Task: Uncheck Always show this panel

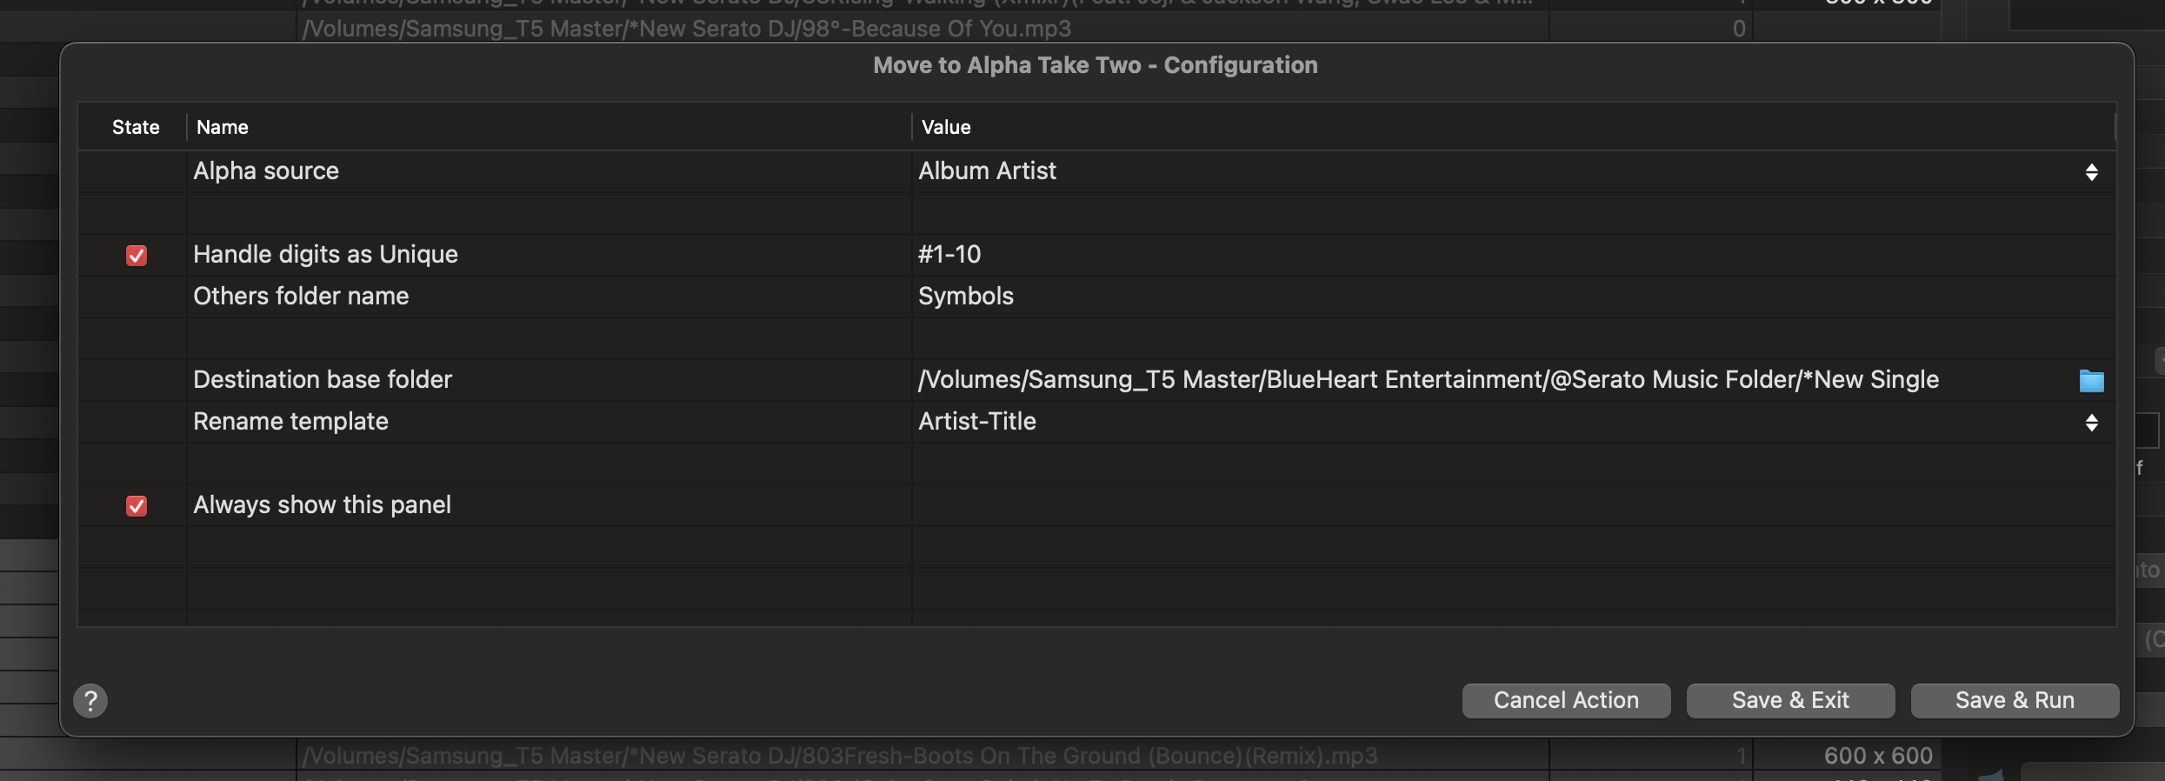Action: (137, 505)
